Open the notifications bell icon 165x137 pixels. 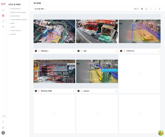[x=3, y=116]
